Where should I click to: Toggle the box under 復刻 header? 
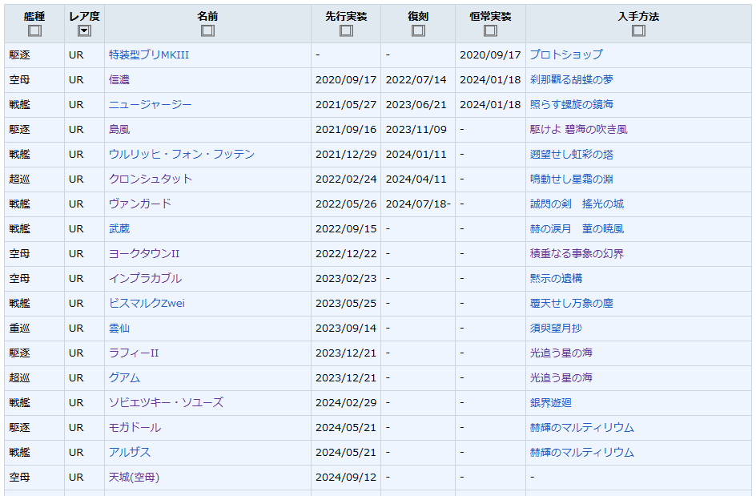[418, 31]
